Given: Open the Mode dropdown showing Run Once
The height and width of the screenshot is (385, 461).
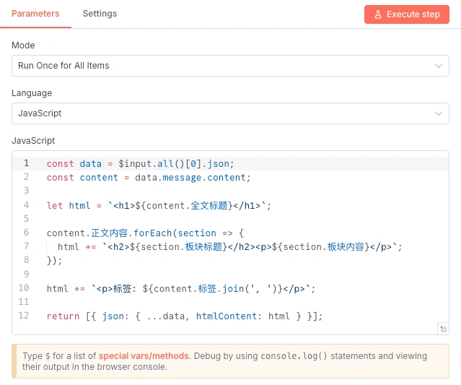Looking at the screenshot, I should pos(216,66).
